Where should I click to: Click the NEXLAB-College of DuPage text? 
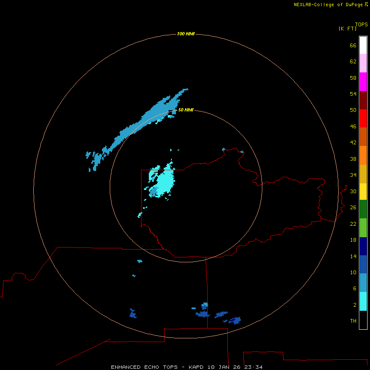click(x=328, y=5)
